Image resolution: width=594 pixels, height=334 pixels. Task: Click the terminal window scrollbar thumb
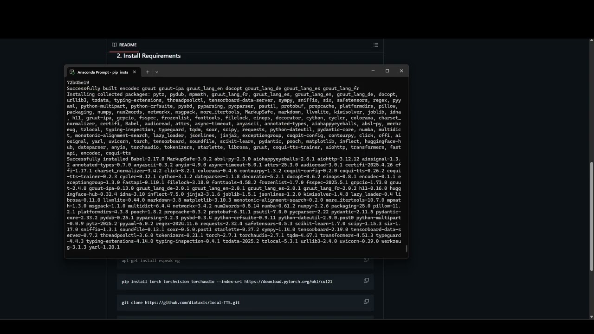pos(407,249)
